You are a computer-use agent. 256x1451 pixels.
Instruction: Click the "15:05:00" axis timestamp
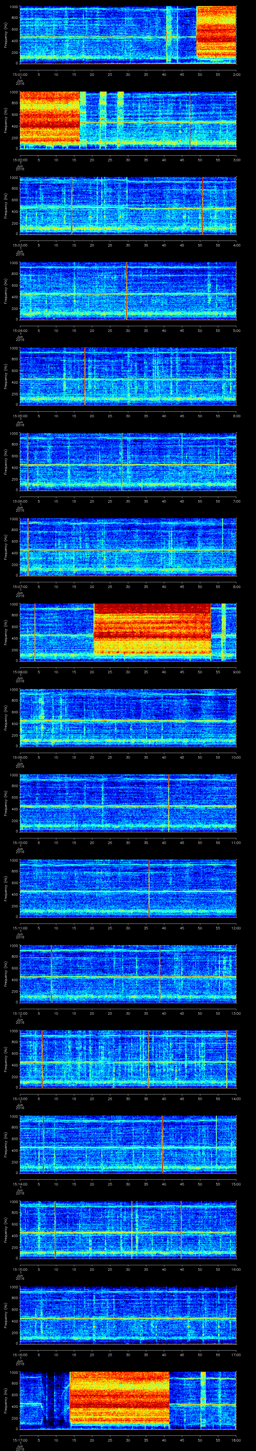[20, 416]
